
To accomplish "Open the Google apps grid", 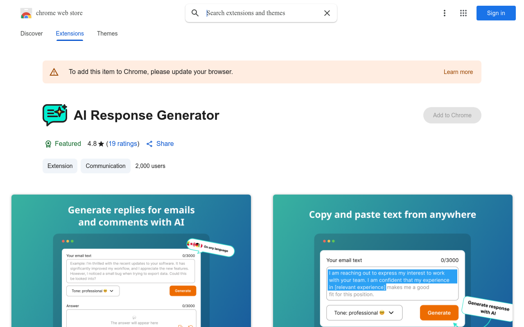I will coord(463,13).
